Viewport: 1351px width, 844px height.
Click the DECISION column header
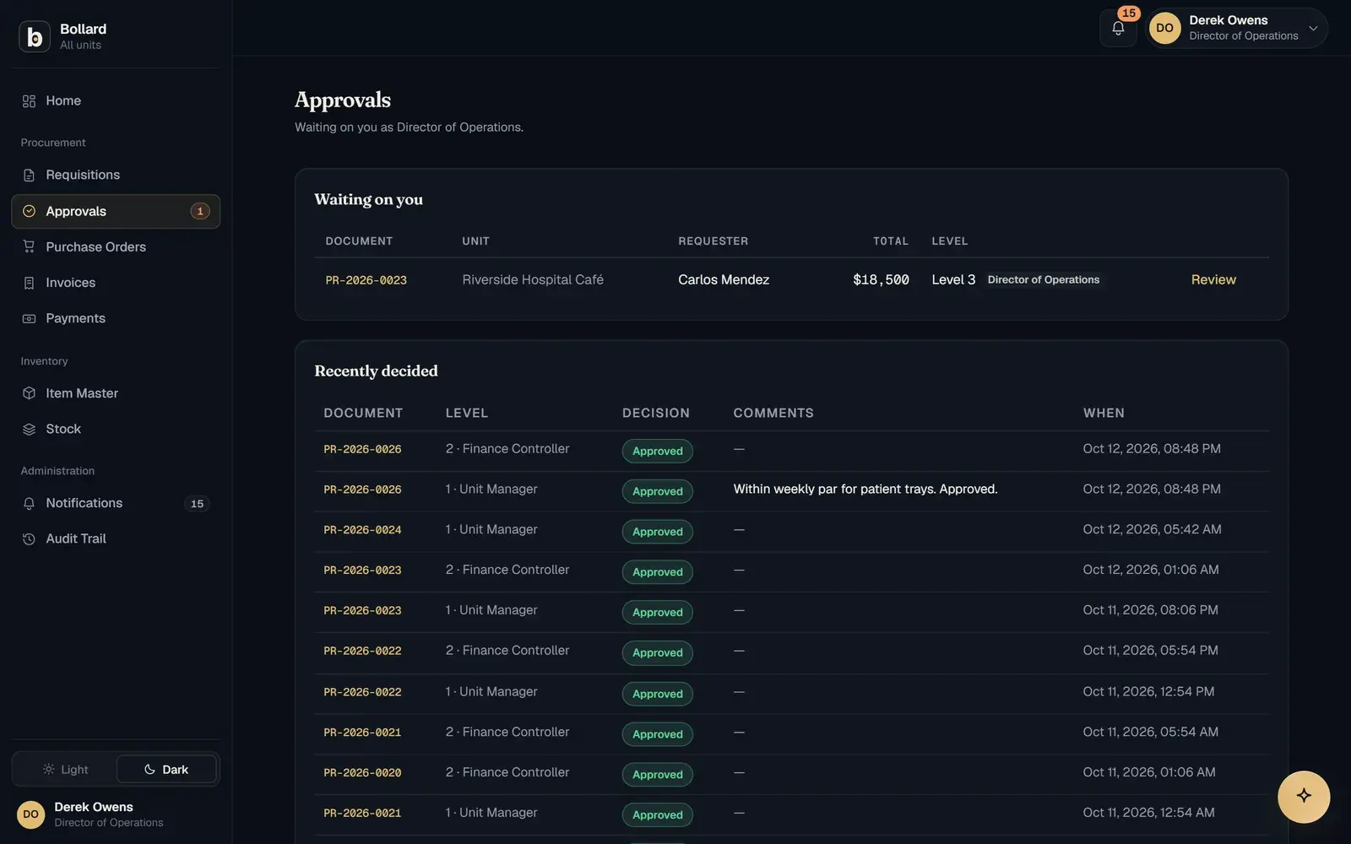tap(656, 413)
